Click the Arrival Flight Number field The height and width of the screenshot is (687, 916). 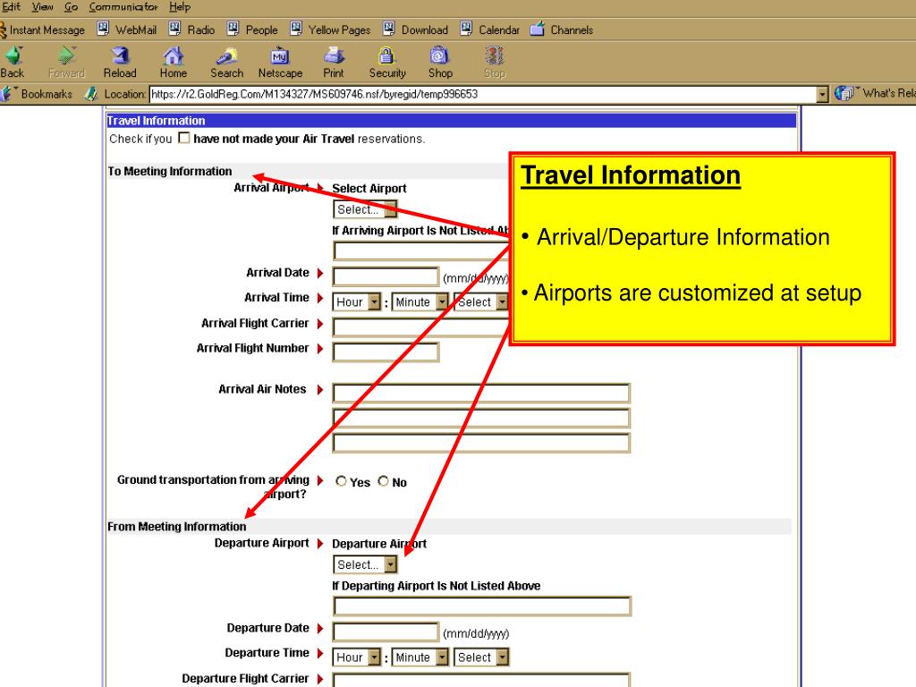pos(386,352)
